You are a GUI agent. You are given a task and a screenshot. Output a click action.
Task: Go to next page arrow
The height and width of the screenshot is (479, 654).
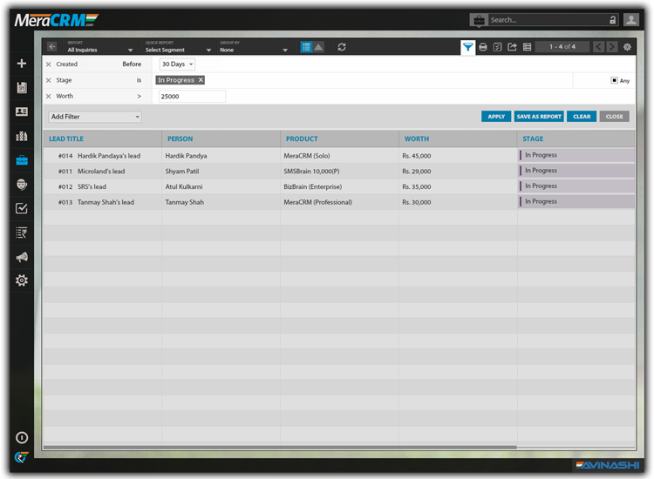click(x=612, y=47)
